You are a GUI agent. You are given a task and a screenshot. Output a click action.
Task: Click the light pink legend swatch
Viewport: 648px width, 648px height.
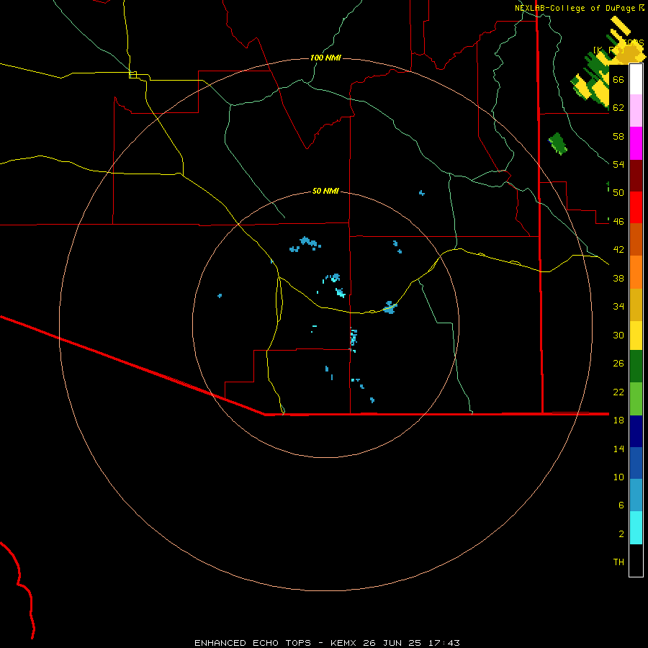[x=636, y=110]
